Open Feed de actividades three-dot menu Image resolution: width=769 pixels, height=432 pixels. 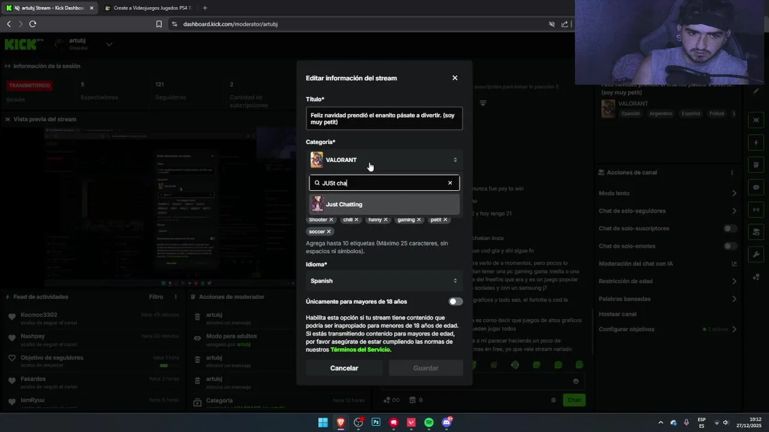176,297
